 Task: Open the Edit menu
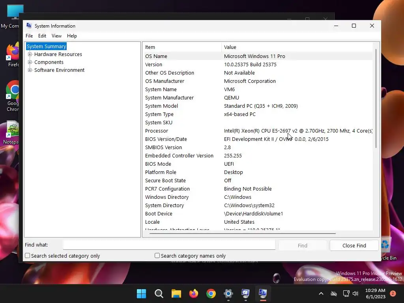(42, 36)
